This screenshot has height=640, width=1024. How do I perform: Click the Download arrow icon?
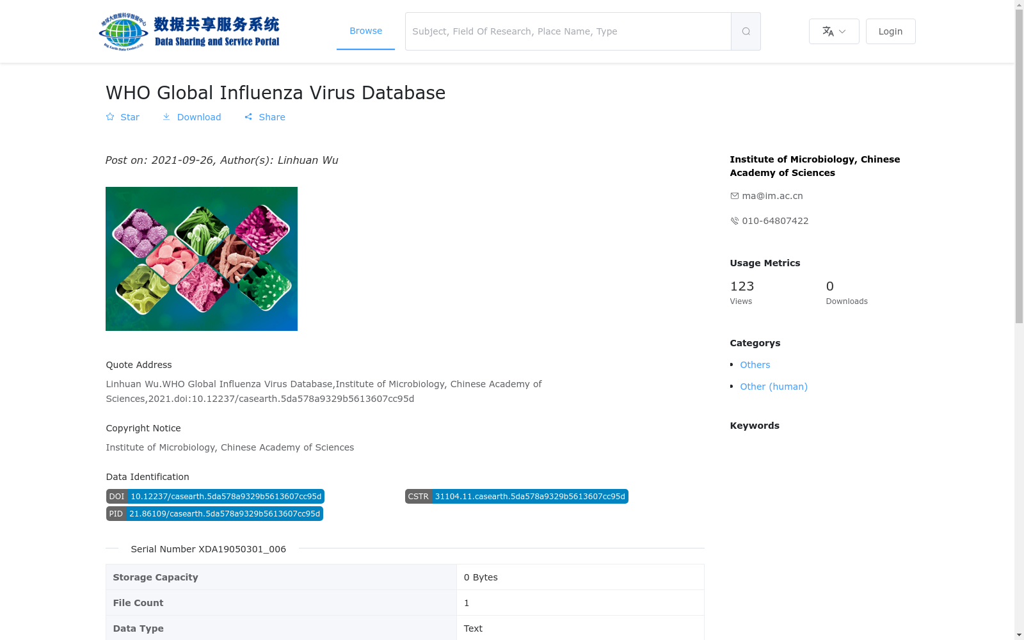[x=166, y=117]
